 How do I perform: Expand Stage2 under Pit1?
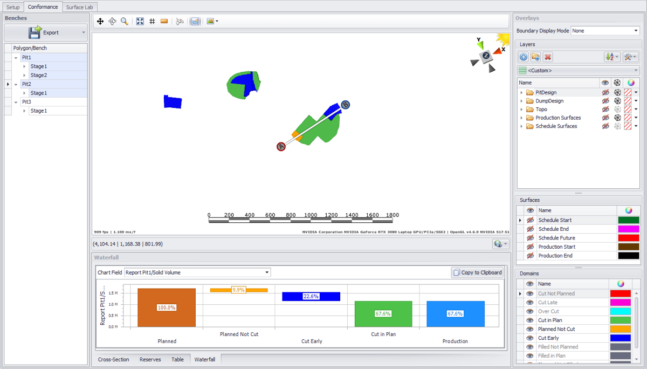pos(25,76)
